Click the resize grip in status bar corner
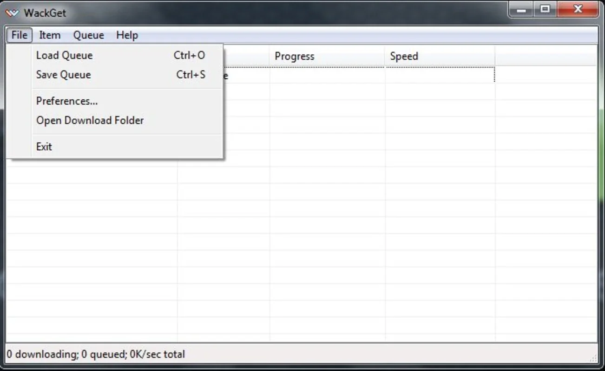This screenshot has height=371, width=605. point(593,358)
